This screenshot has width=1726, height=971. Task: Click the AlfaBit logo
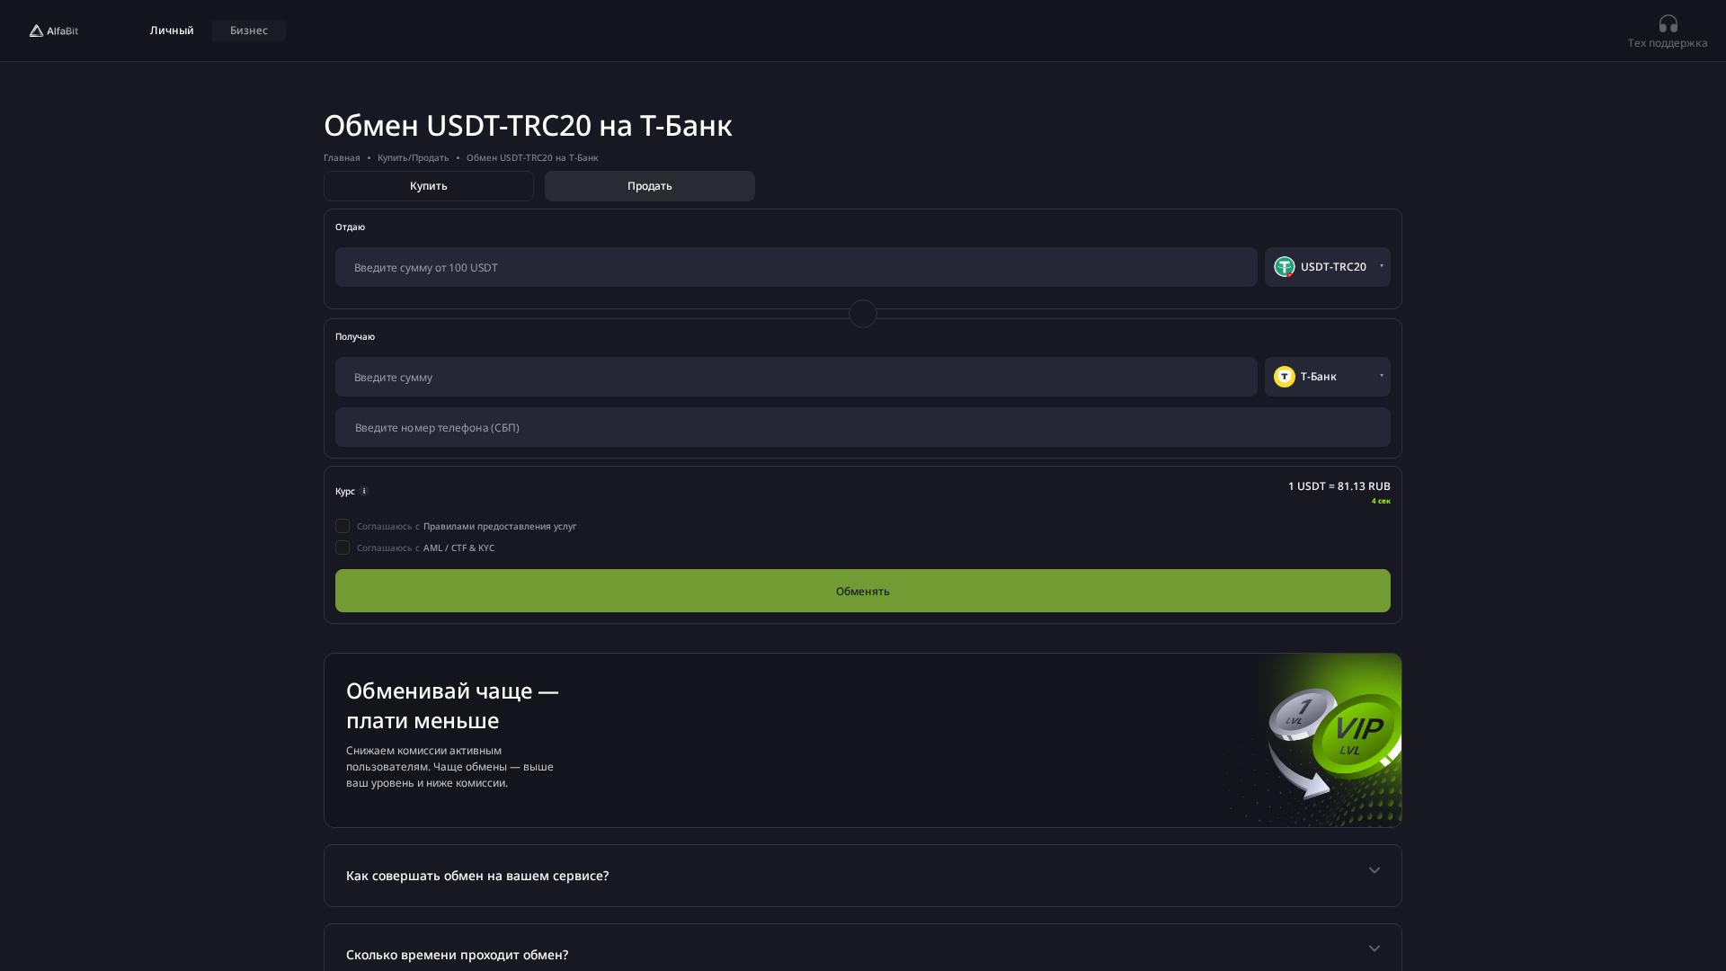point(52,30)
